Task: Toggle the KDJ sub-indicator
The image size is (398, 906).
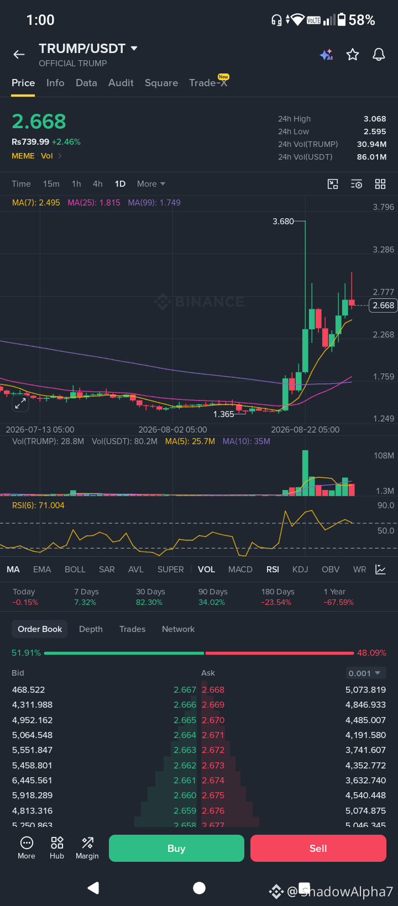Action: coord(300,570)
